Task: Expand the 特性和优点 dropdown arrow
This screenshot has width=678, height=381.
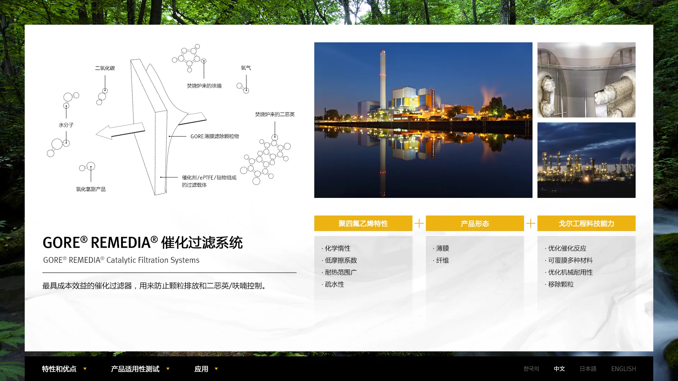Action: 85,369
